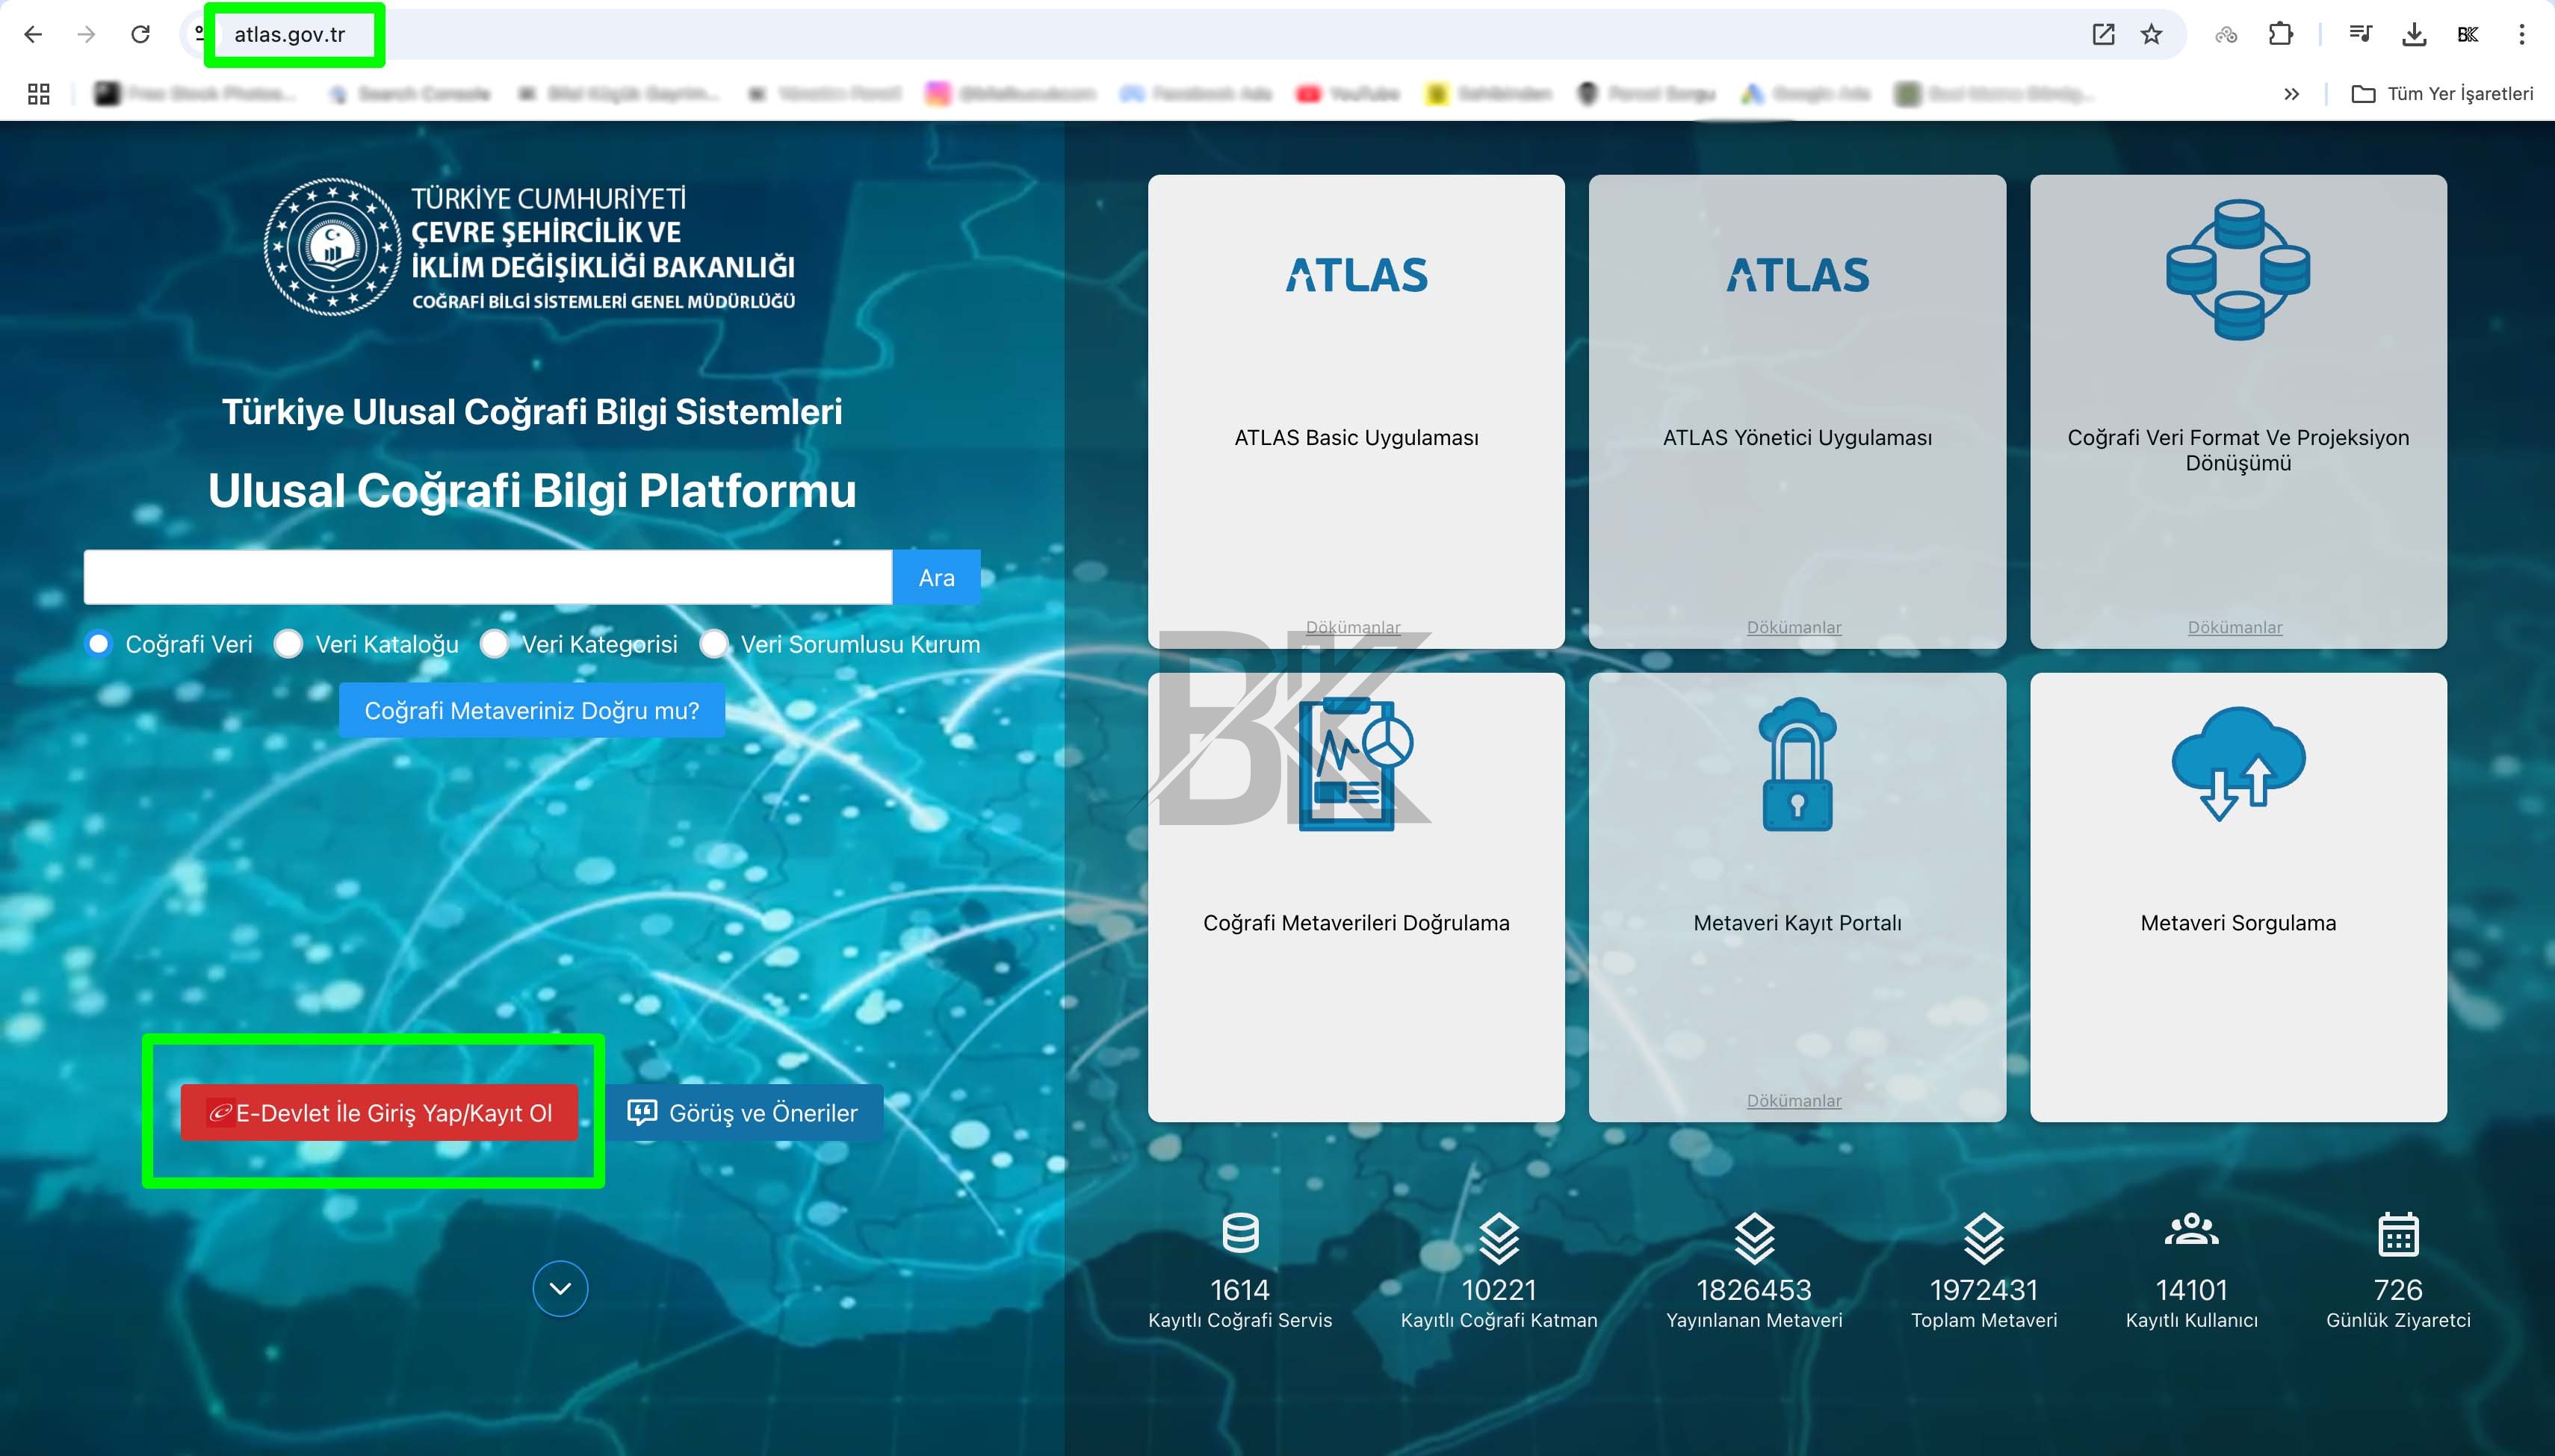
Task: Open the BK profile icon in toolbar
Action: tap(2468, 34)
